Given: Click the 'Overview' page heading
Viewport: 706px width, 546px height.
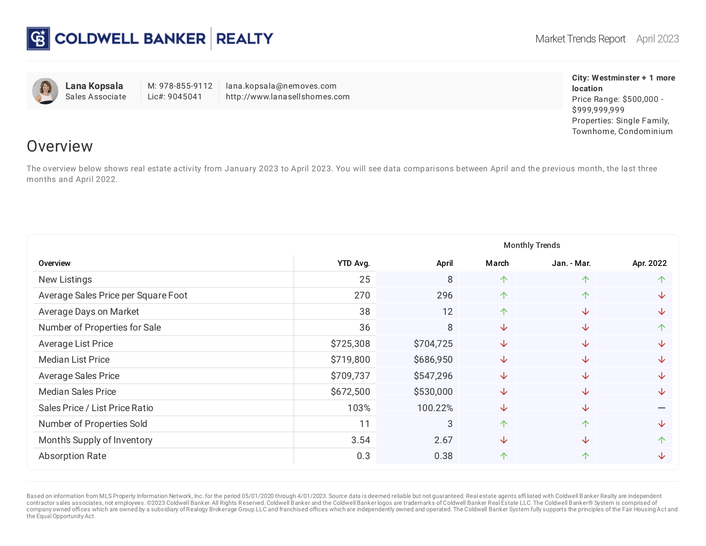Looking at the screenshot, I should 59,146.
